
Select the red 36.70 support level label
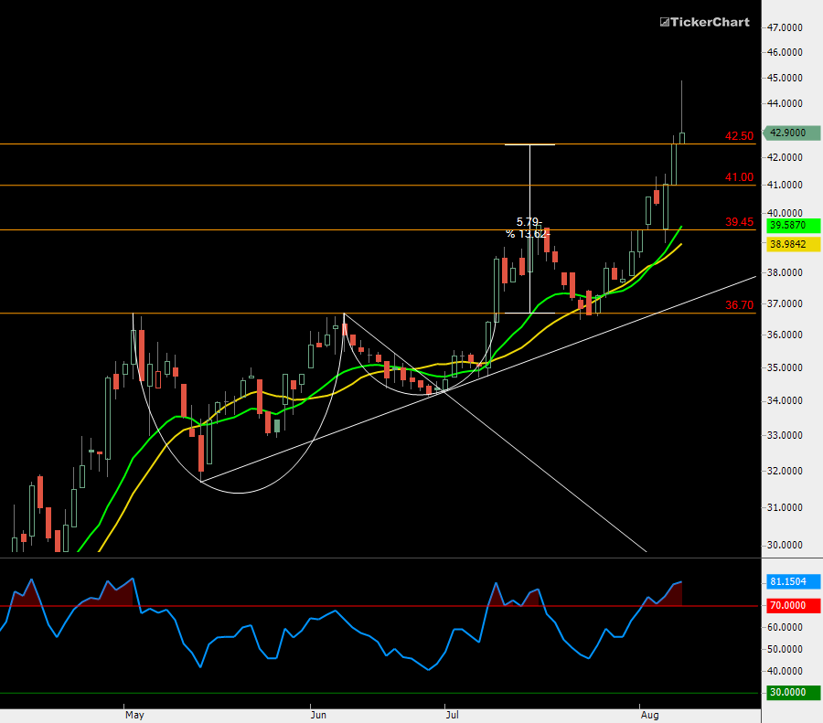(x=739, y=305)
